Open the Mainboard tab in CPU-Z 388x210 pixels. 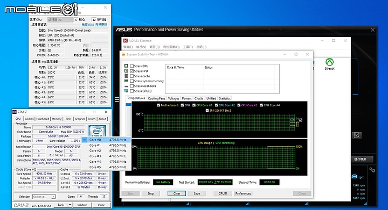[43, 119]
